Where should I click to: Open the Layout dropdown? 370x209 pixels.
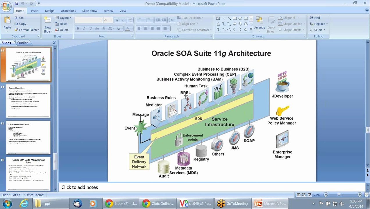pyautogui.click(x=63, y=18)
